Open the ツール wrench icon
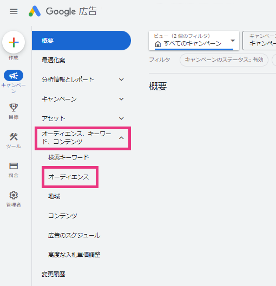The height and width of the screenshot is (286, 276). point(14,137)
